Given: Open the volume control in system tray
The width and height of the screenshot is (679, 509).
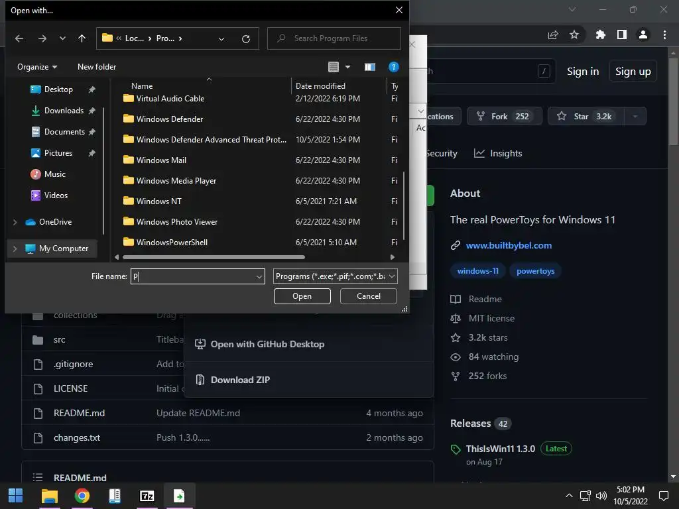Looking at the screenshot, I should click(x=601, y=496).
